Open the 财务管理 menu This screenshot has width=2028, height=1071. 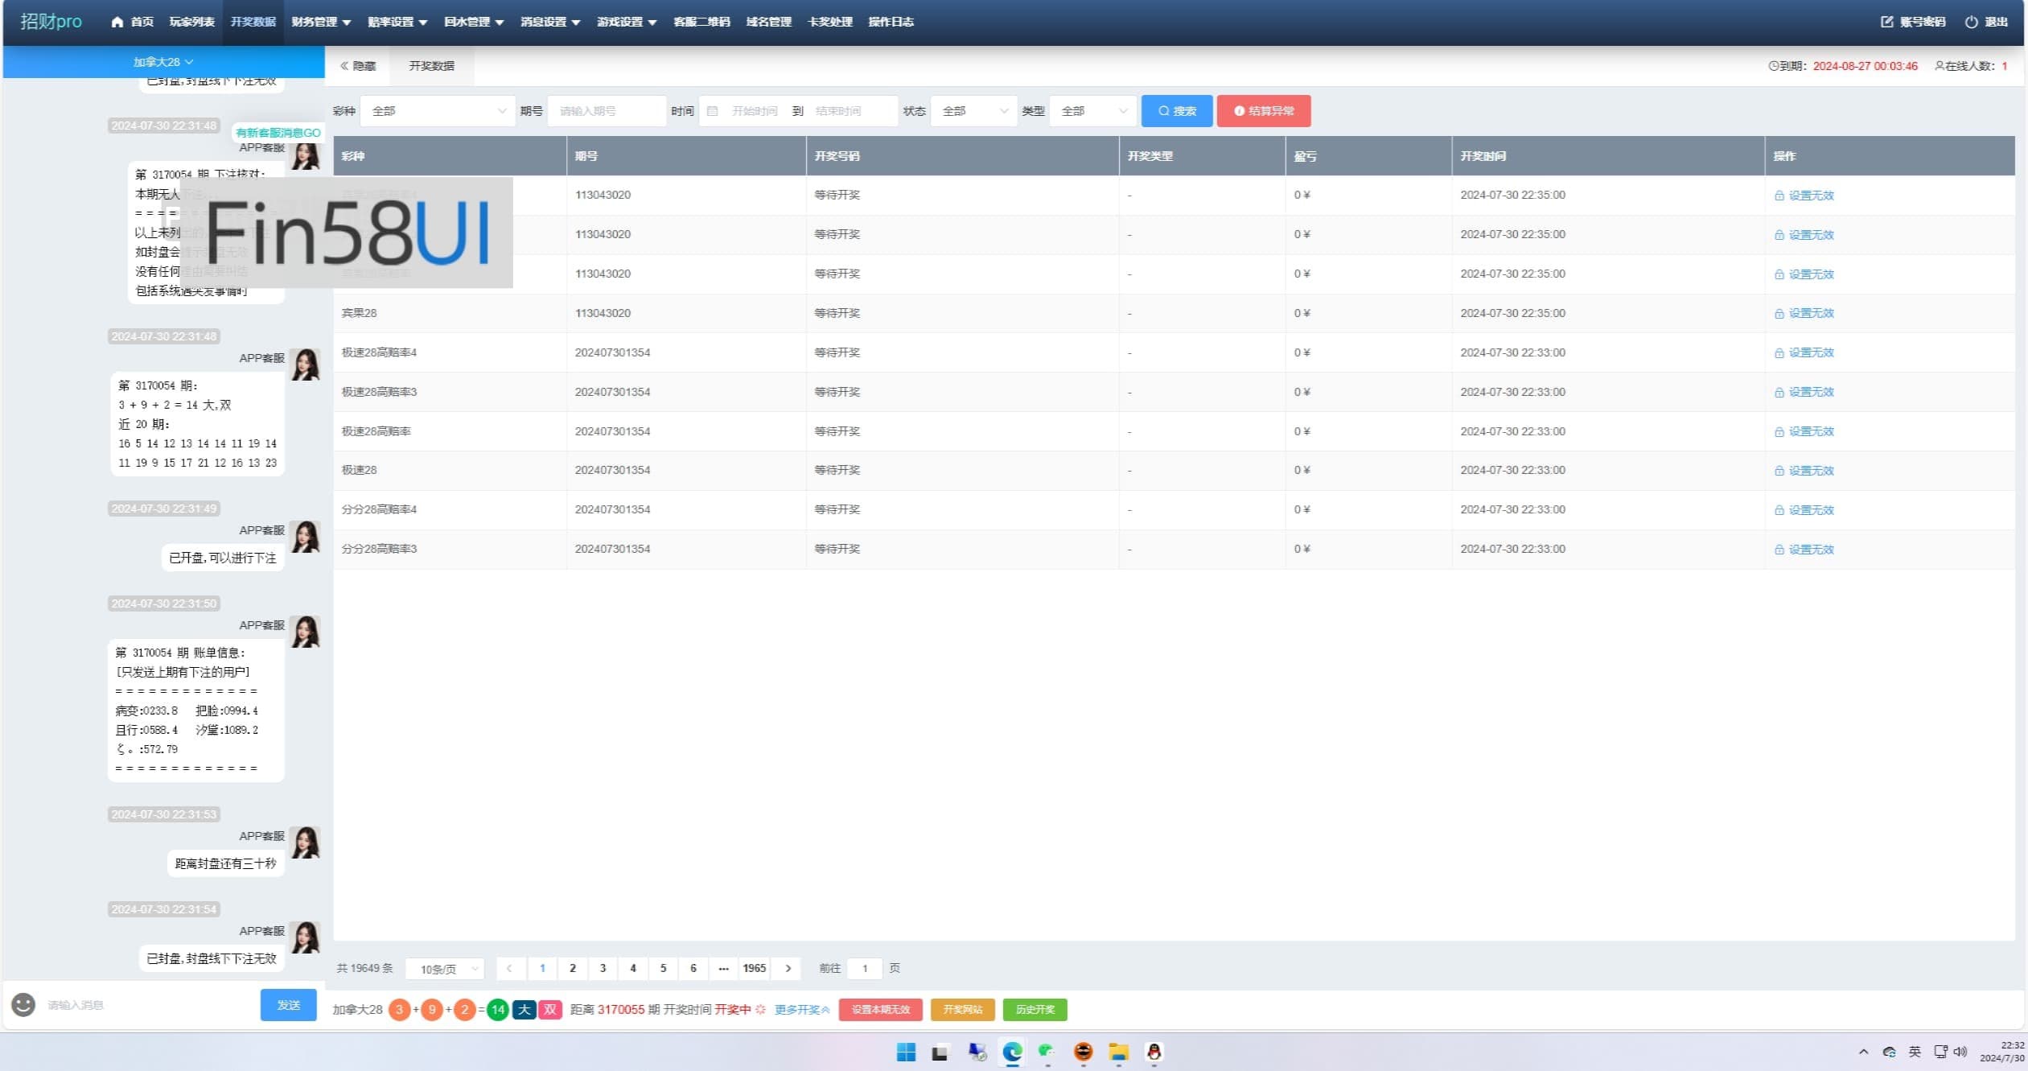[321, 22]
